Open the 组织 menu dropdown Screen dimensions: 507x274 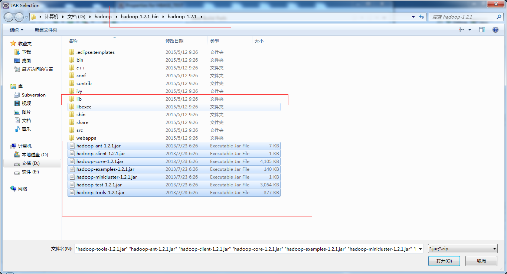tap(16, 30)
